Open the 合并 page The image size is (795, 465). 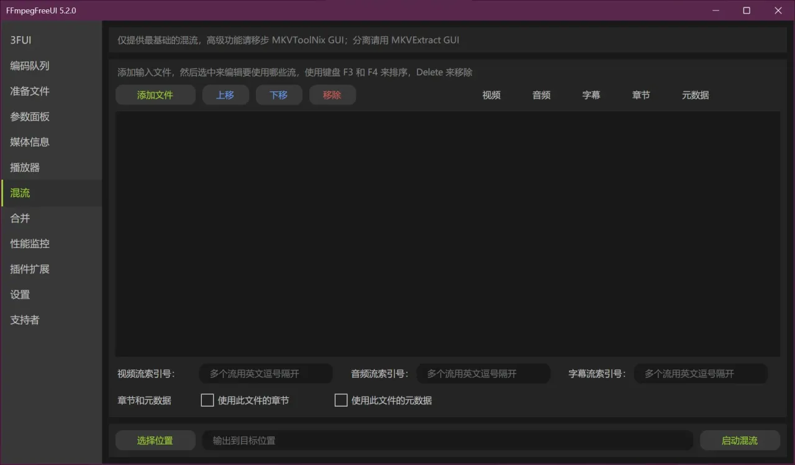tap(51, 219)
